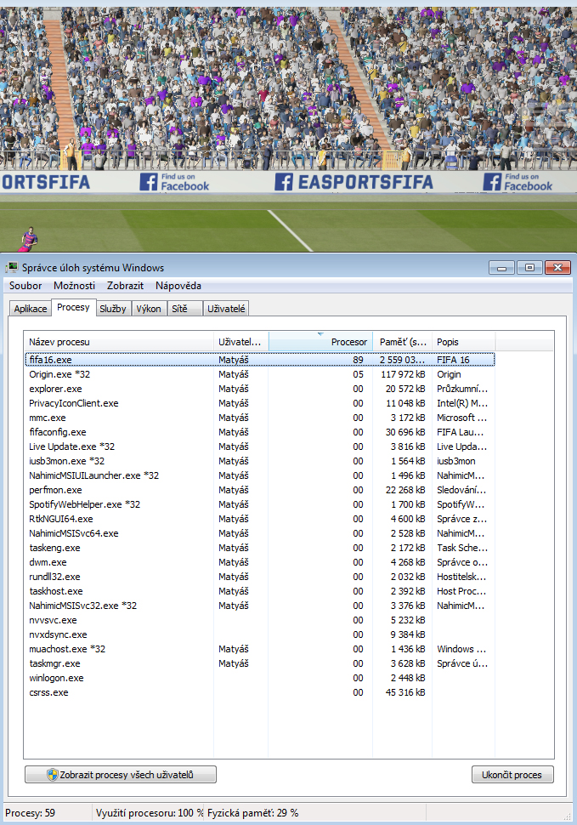Screen dimensions: 577x825
Task: Click Využití procesoru: 100 % status entry
Action: (x=150, y=813)
